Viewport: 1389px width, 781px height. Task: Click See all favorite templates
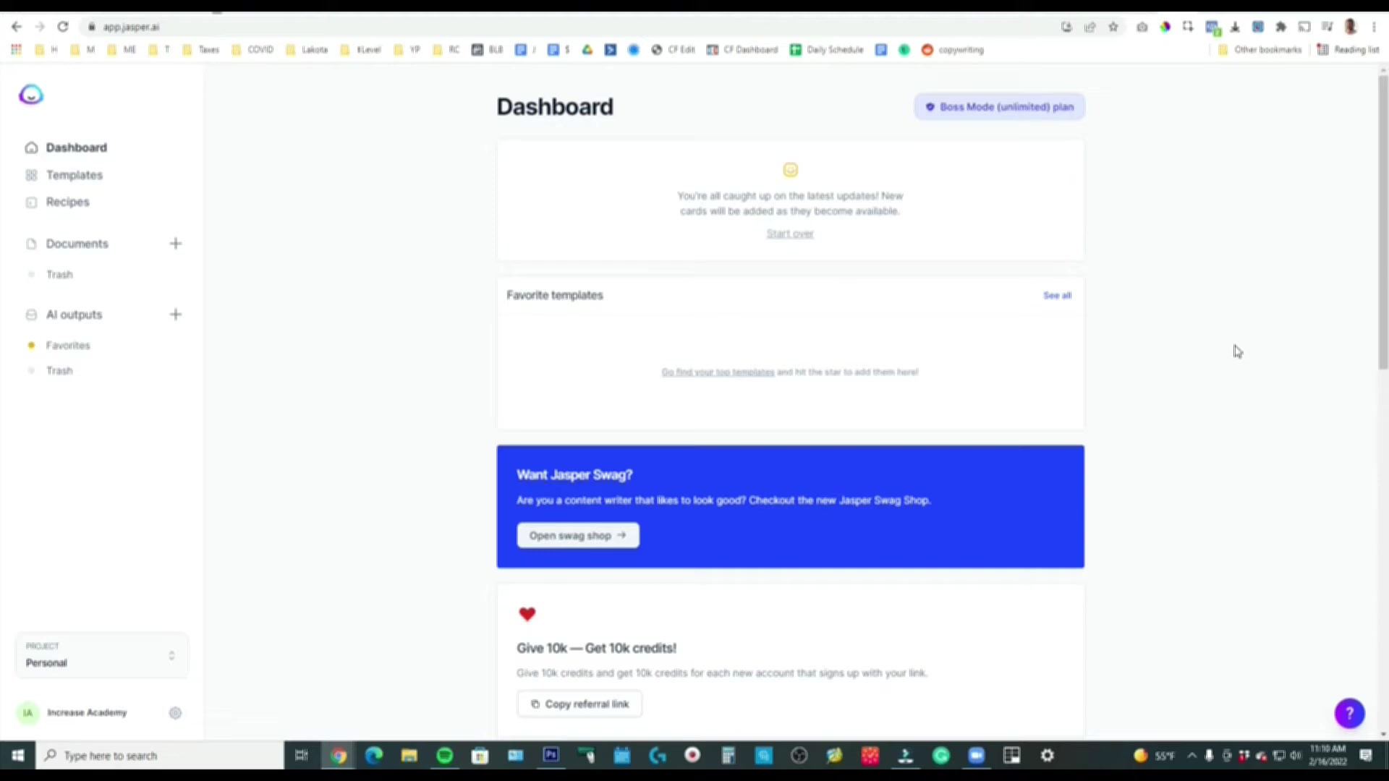point(1057,296)
